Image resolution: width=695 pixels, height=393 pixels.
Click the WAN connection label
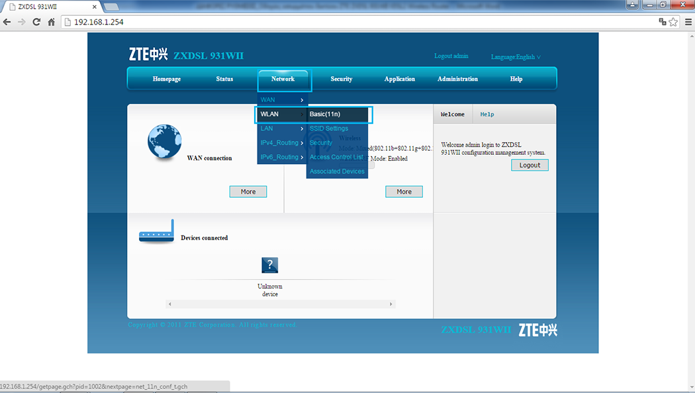tap(209, 158)
